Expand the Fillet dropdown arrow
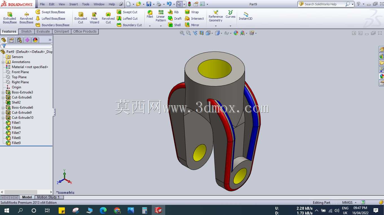 click(150, 26)
